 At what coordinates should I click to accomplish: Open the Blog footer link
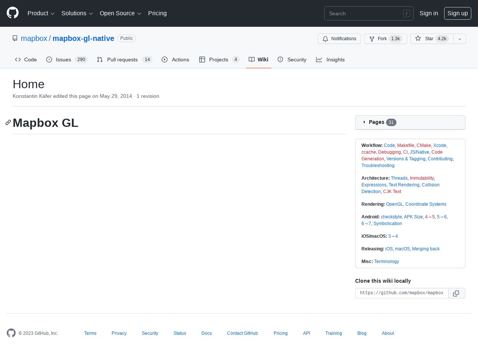click(362, 333)
